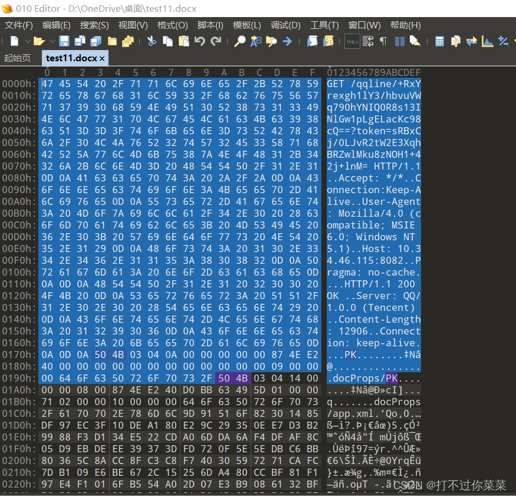The image size is (516, 497).
Task: Click 'ion: keep-alive.' text row
Action: [373, 343]
